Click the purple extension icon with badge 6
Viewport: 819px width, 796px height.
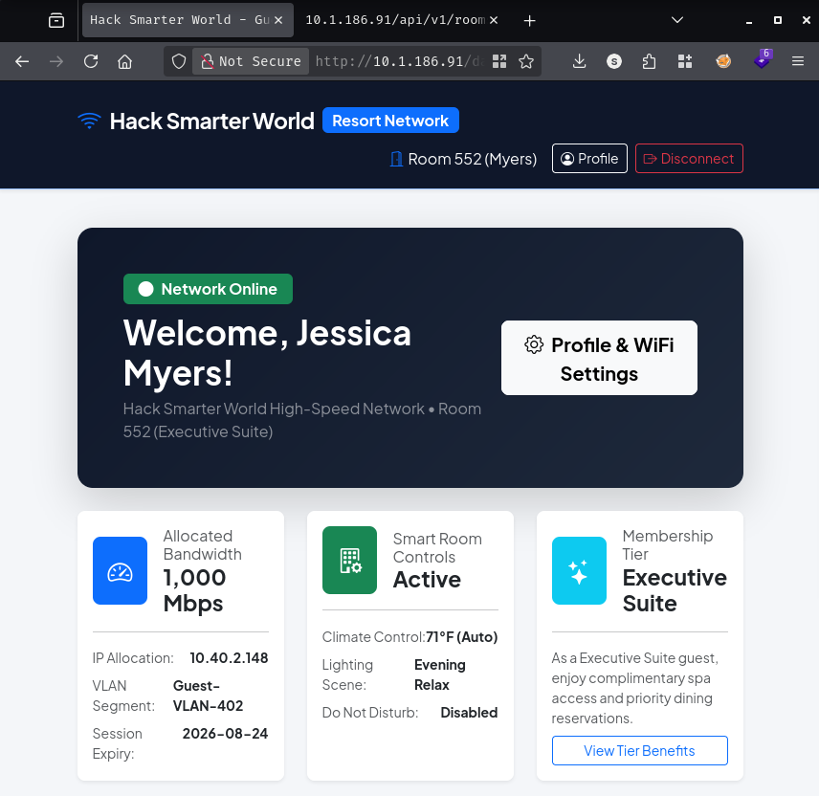click(763, 59)
